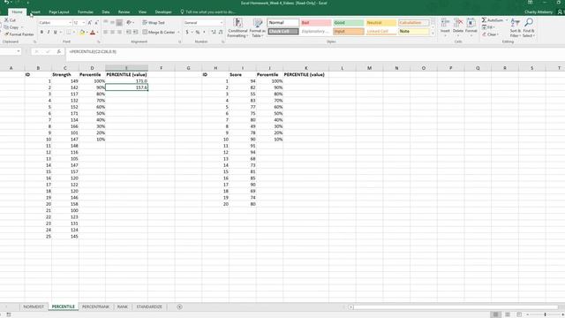Viewport: 565px width, 318px height.
Task: Open Find & Select magnifier
Action: (x=528, y=27)
